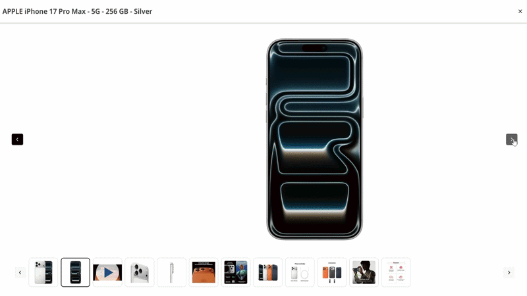527x296 pixels.
Task: Click the large iPhone front image
Action: (315, 139)
